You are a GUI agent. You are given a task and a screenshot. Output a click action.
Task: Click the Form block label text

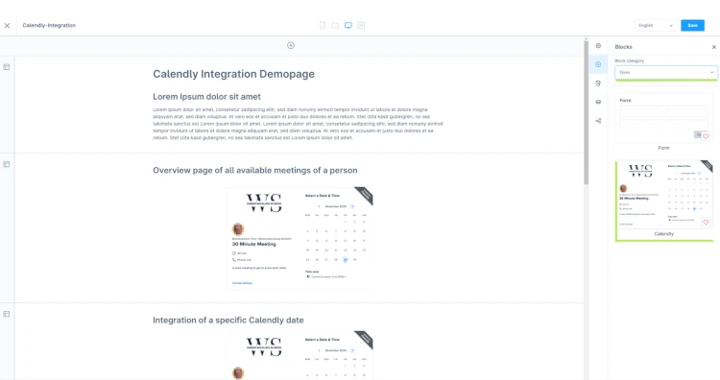coord(663,148)
